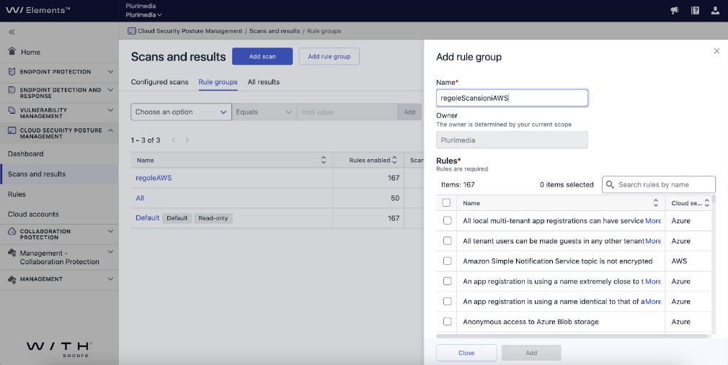Check 'app registration name identical' rule

pyautogui.click(x=447, y=302)
